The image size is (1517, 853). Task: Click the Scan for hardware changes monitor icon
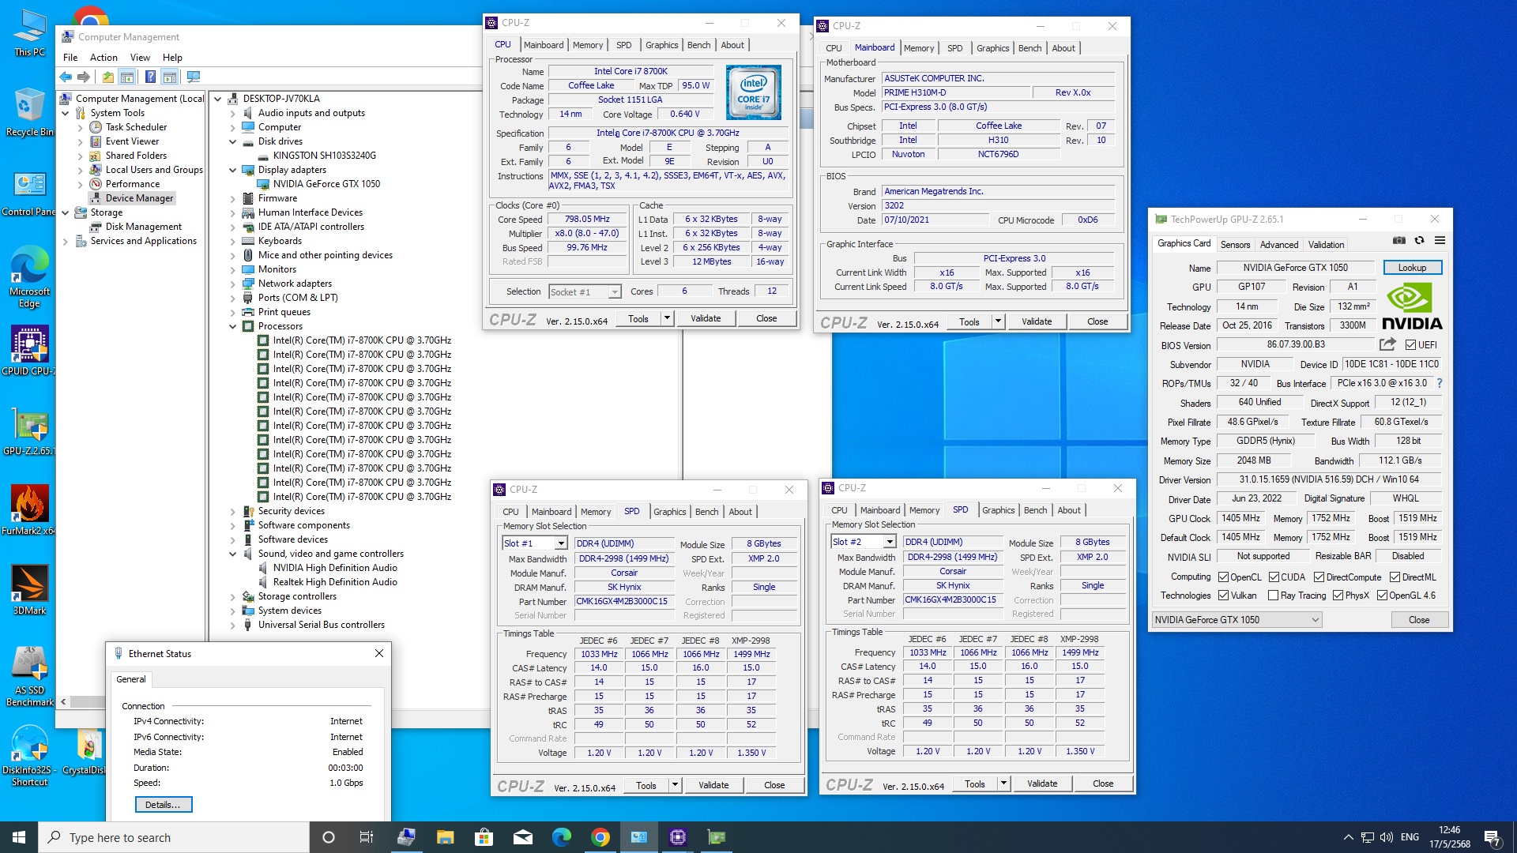click(x=194, y=77)
